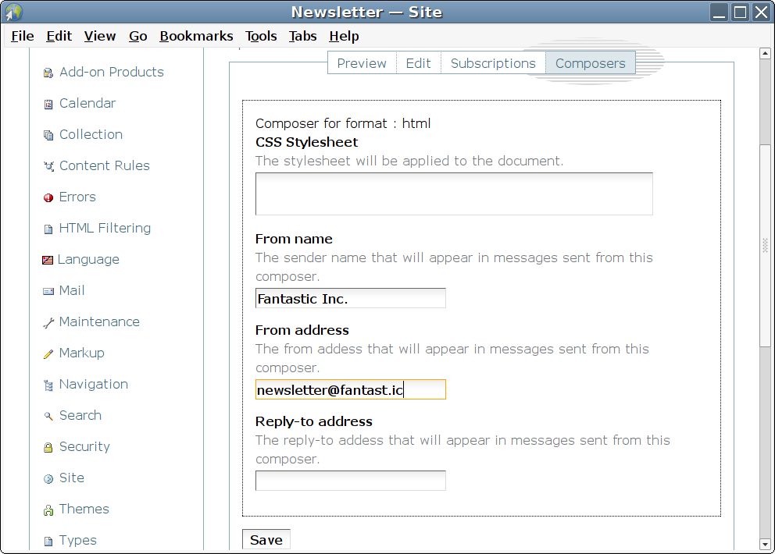Click the Security padlock icon
Viewport: 775px width, 554px height.
(48, 447)
